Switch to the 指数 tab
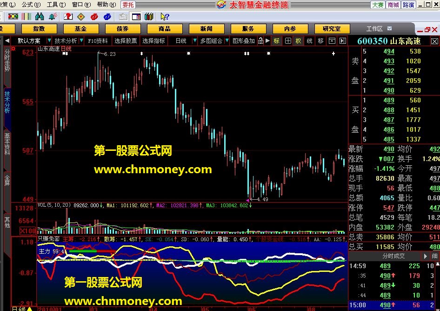 pos(39,29)
